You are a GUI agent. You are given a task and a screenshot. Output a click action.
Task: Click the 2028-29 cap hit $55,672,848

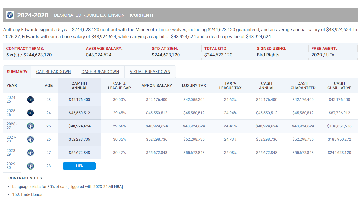click(80, 153)
